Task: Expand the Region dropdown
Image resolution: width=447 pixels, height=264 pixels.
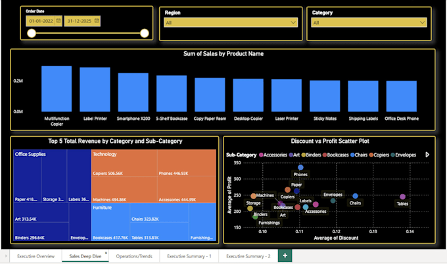Action: [x=231, y=22]
